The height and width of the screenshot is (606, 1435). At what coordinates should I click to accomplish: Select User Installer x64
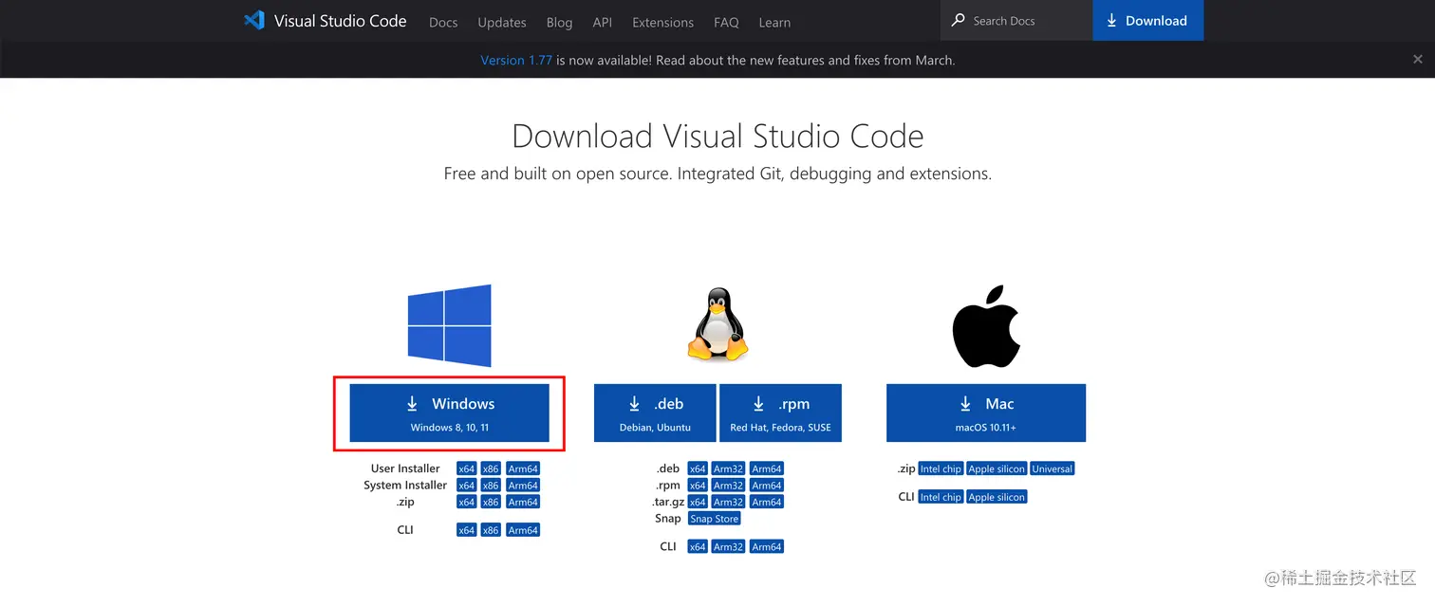[x=466, y=468]
